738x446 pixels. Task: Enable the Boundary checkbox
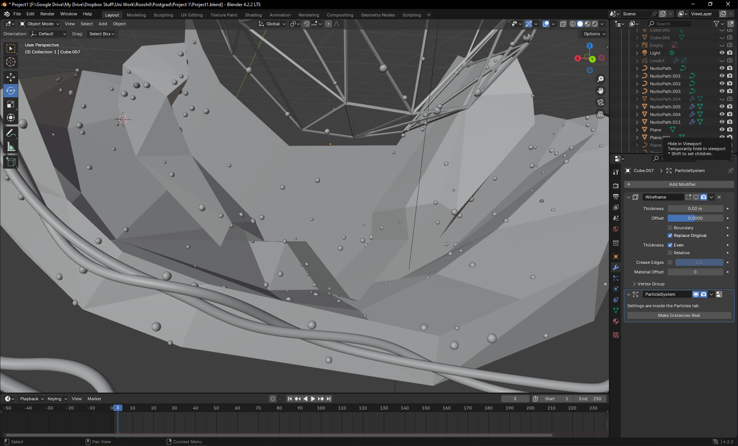670,228
